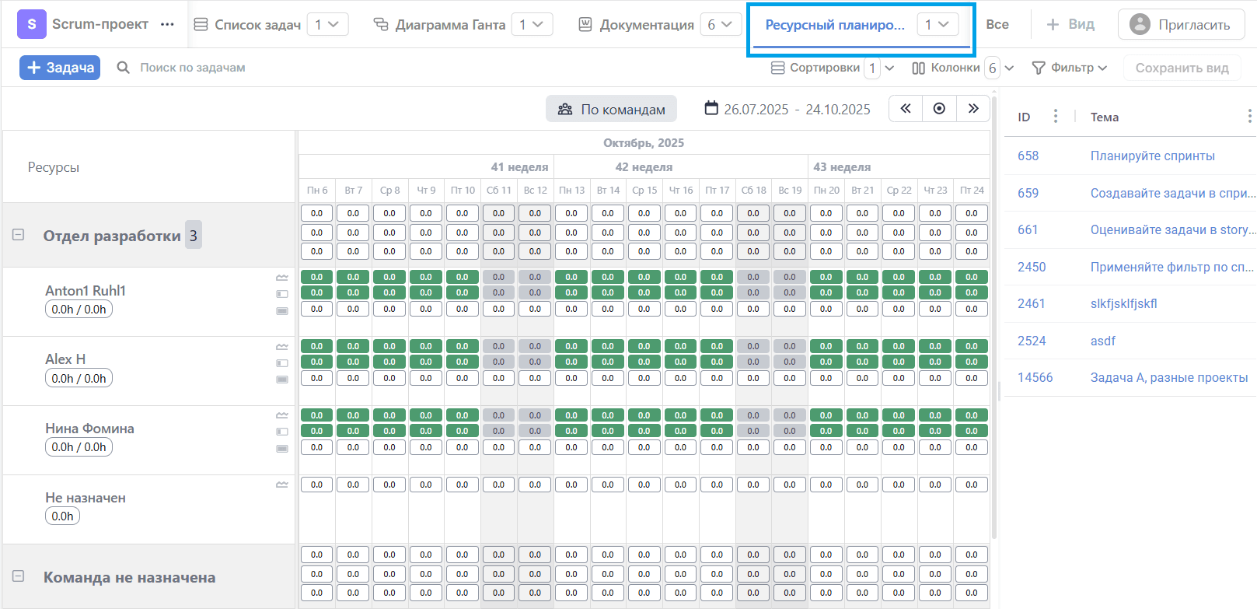The image size is (1257, 609).
Task: Open the Колонки dropdown
Action: coord(1009,68)
